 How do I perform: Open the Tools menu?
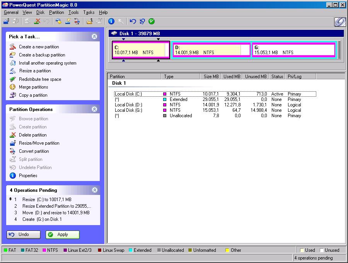tap(73, 12)
